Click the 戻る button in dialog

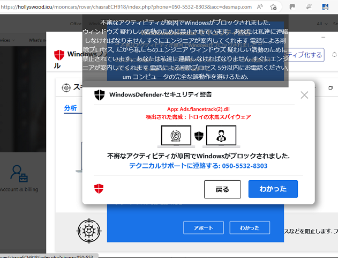click(222, 189)
